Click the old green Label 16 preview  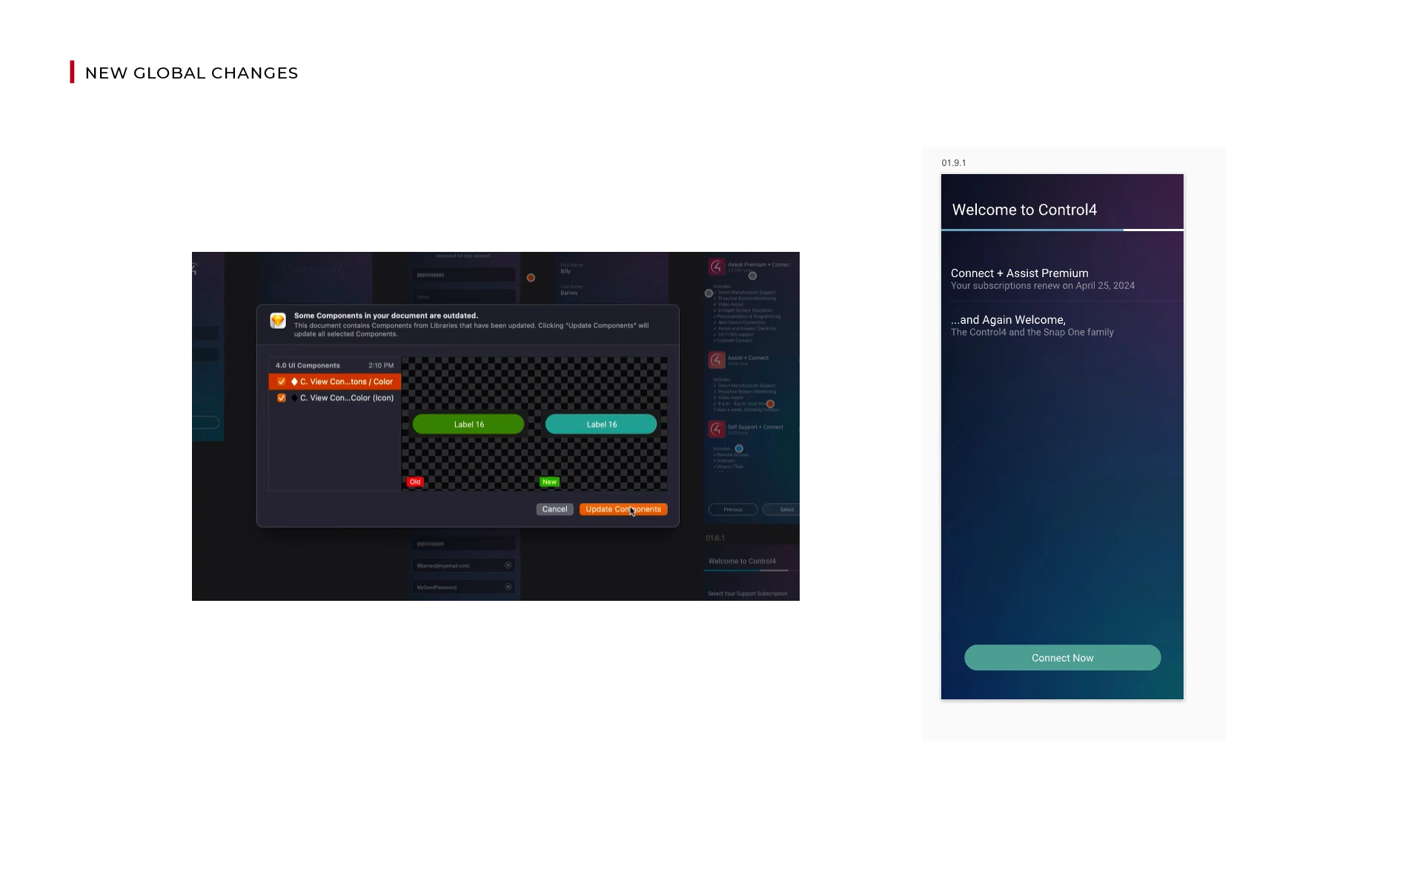click(468, 424)
